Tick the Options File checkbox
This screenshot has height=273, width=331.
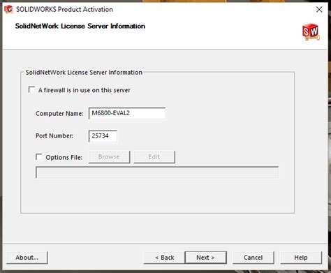pos(39,156)
